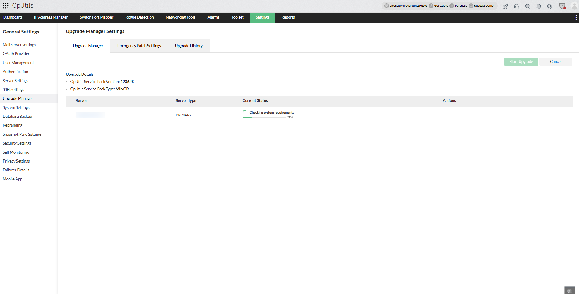Open OAuth Provider in the sidebar
Screen dimensions: 579x294
[x=16, y=54]
